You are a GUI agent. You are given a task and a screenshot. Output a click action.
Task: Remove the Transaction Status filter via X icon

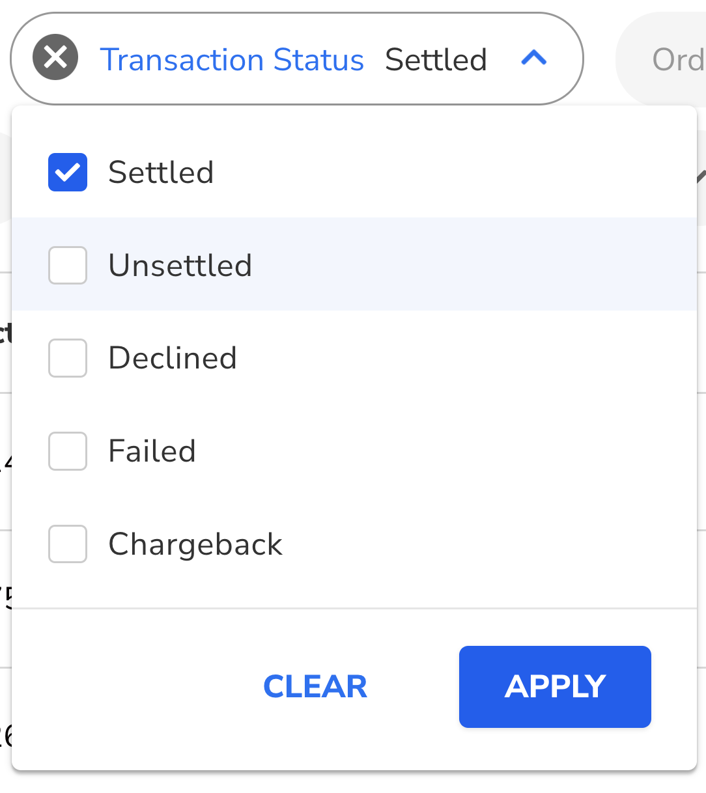[55, 58]
